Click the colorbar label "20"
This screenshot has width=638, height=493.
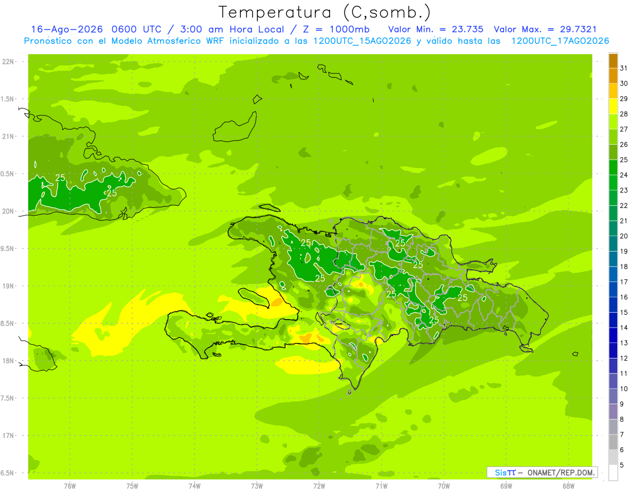624,236
